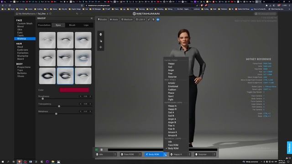The height and width of the screenshot is (164, 292).
Task: Open Shoes under Body
Action: coord(21,76)
